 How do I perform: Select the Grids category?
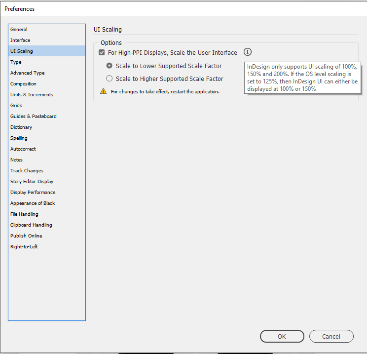point(47,106)
